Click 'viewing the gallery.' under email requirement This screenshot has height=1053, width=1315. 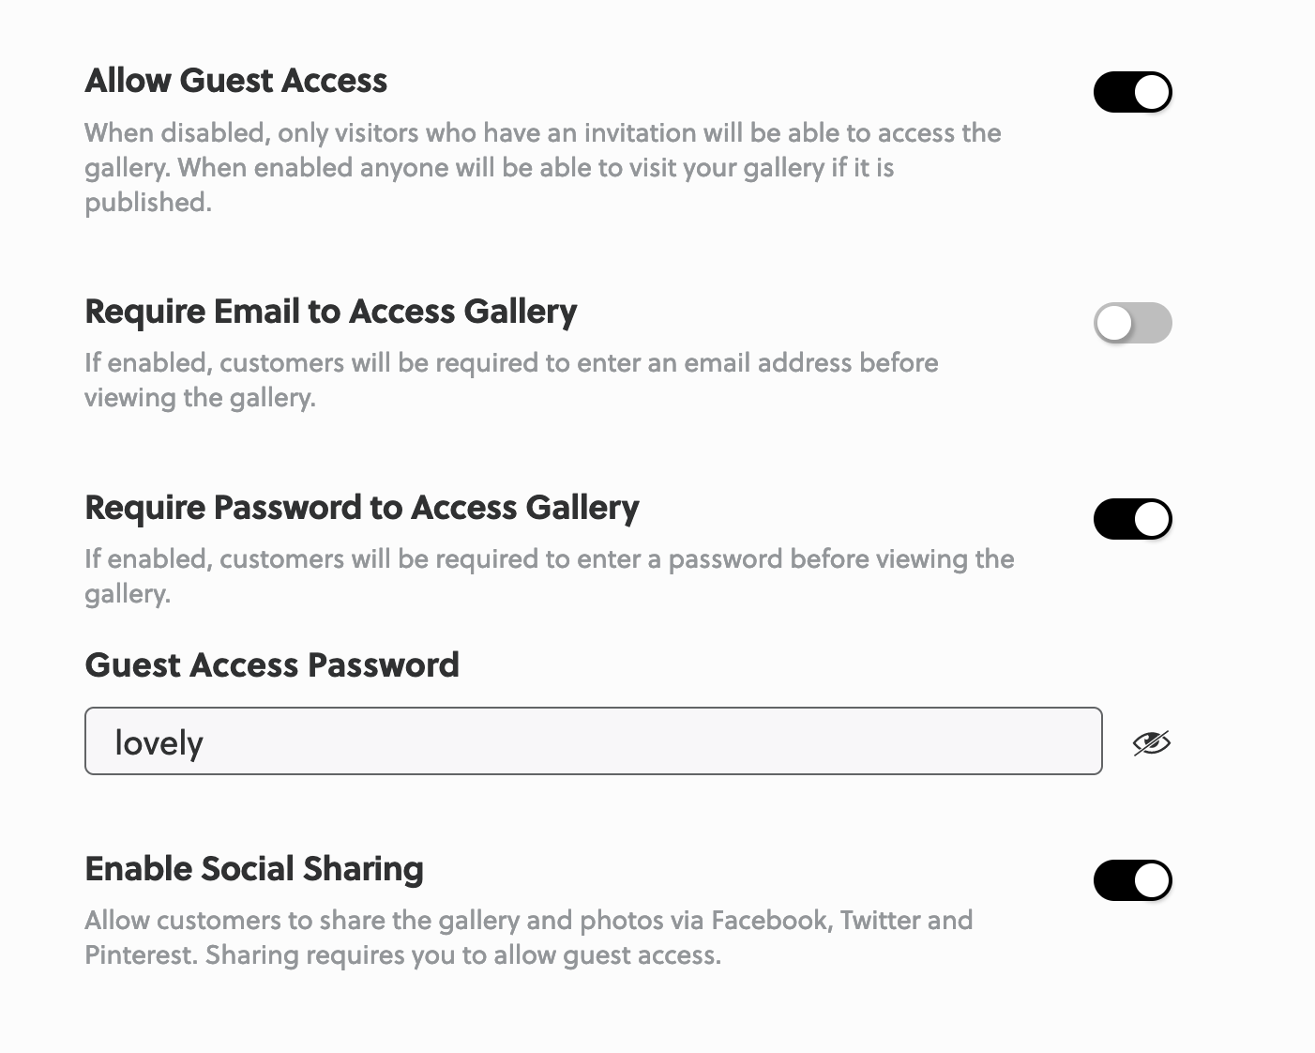(x=200, y=398)
